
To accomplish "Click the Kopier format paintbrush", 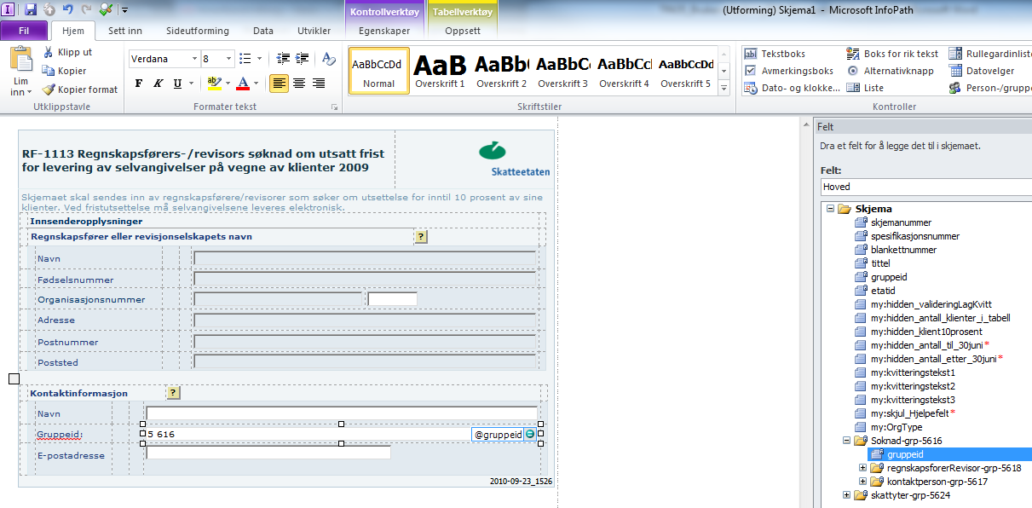I will tap(80, 89).
